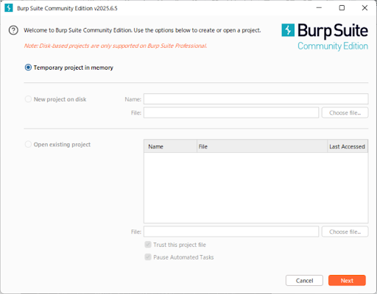377x294 pixels.
Task: Minimize the Burp Suite window
Action: coord(319,8)
